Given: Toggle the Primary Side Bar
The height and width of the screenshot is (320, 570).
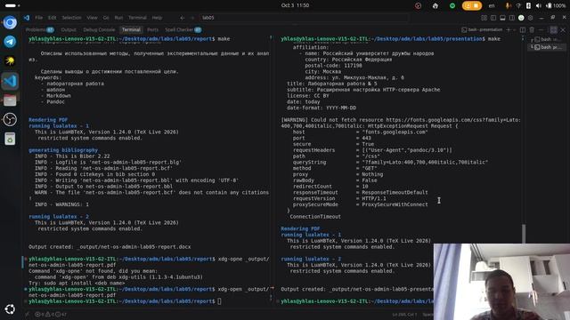Looking at the screenshot, I should [x=493, y=18].
